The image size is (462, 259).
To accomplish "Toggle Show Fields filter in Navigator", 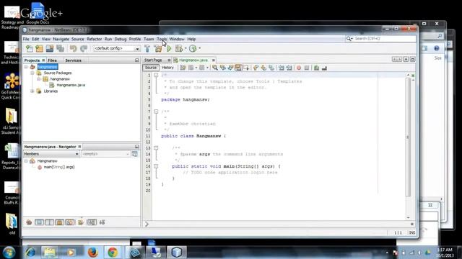I will (x=39, y=222).
